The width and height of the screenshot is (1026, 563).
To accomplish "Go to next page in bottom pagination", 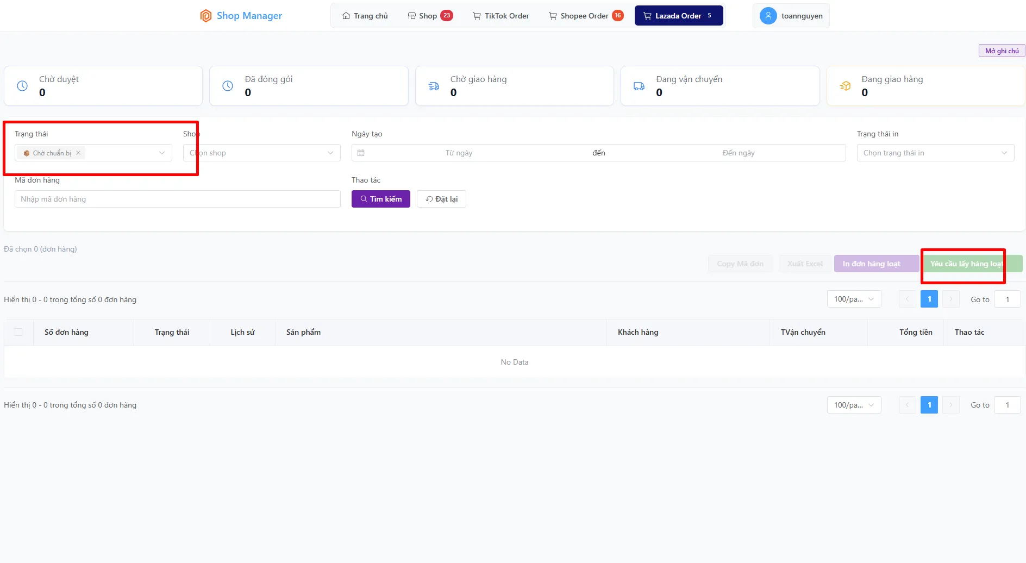I will [x=950, y=405].
